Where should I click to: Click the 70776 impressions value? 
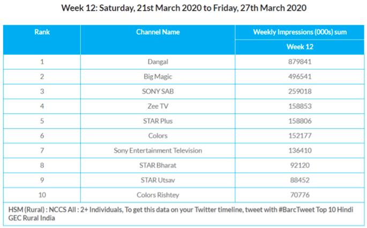[x=299, y=195]
